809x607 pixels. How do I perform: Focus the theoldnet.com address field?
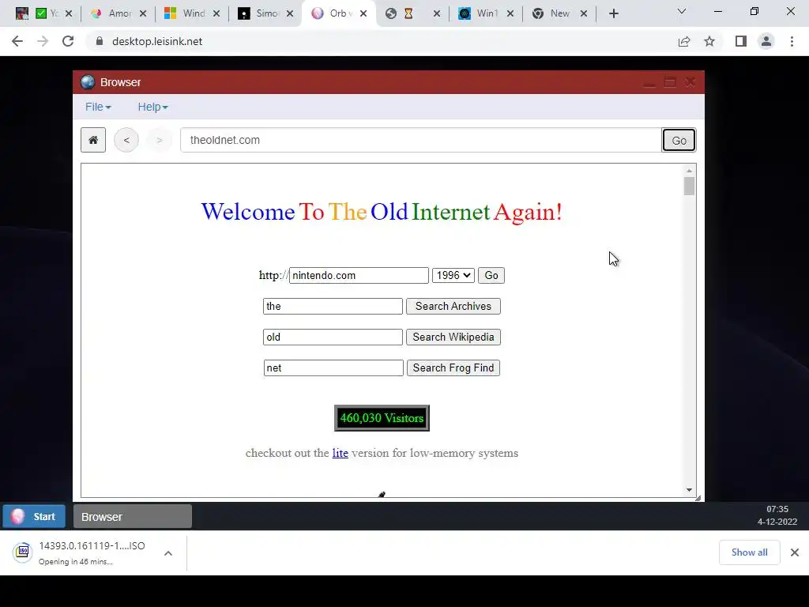click(421, 140)
